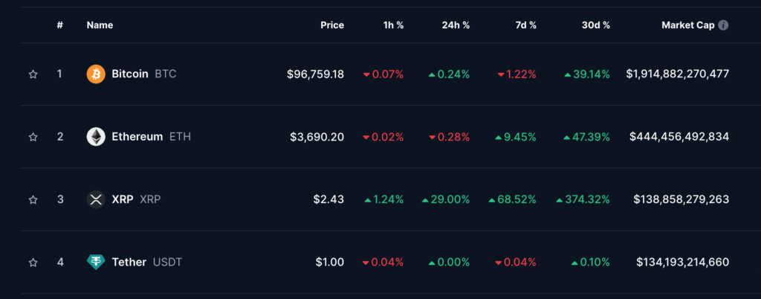Sort table by 24h % column
The image size is (761, 299).
456,25
